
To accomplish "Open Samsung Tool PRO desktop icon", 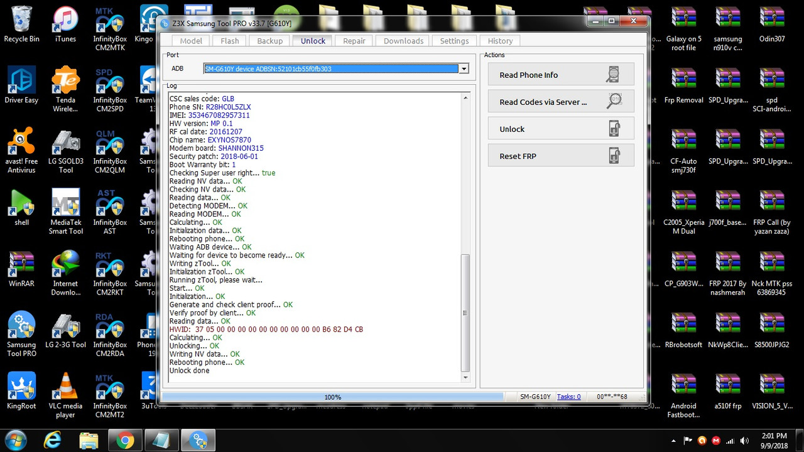I will pos(21,334).
